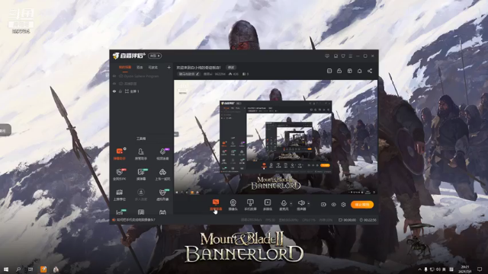
Task: Open the bell notification icon
Action: point(359,71)
